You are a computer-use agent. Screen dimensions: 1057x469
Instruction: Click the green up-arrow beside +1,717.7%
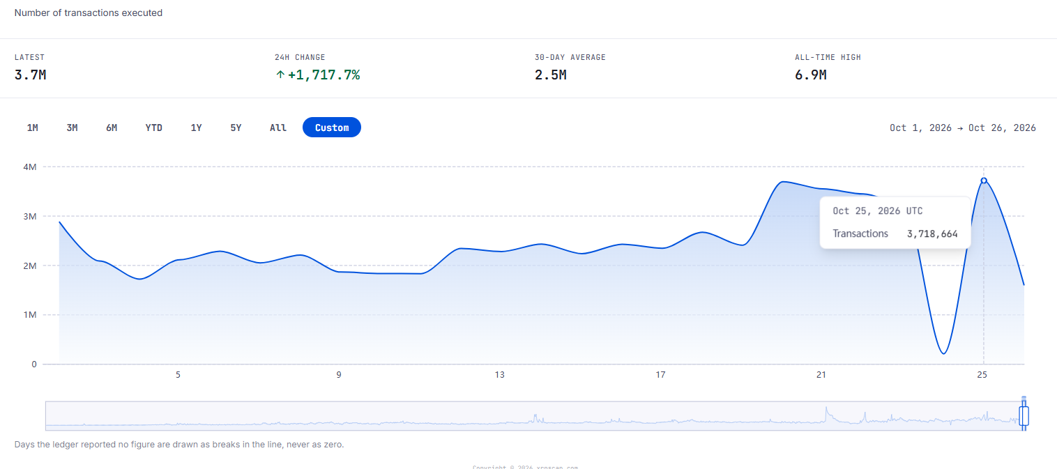280,75
